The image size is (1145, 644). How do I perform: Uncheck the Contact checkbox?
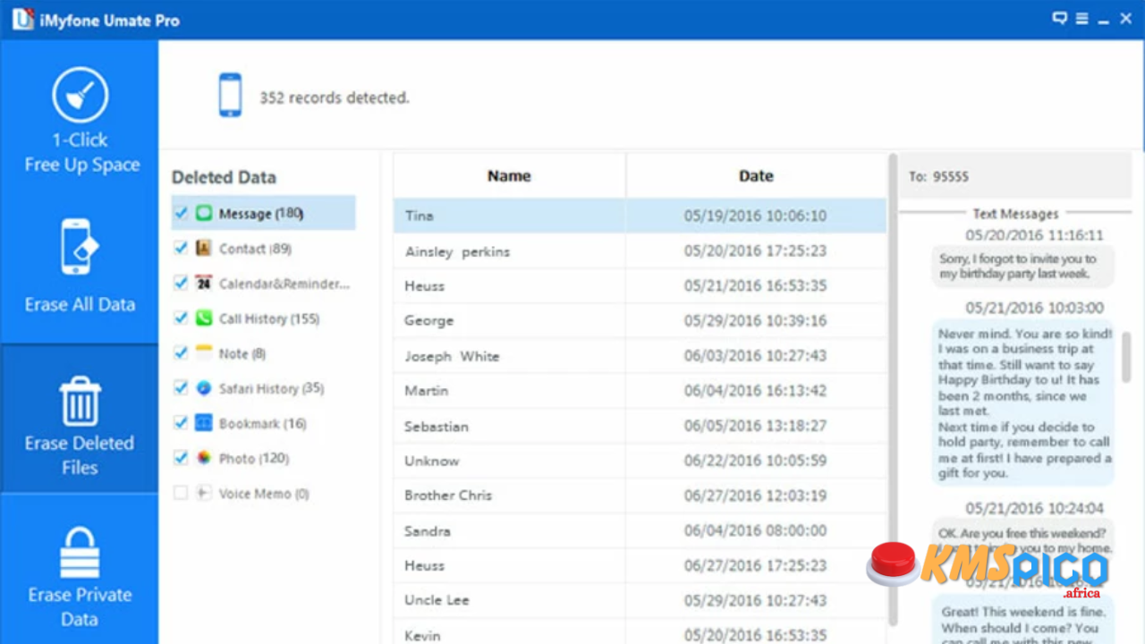click(x=181, y=248)
